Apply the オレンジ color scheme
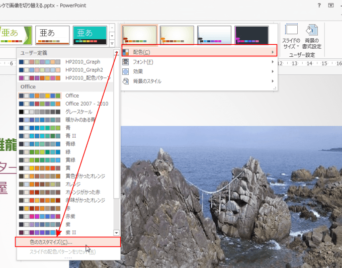This screenshot has width=342, height=268. click(x=65, y=184)
